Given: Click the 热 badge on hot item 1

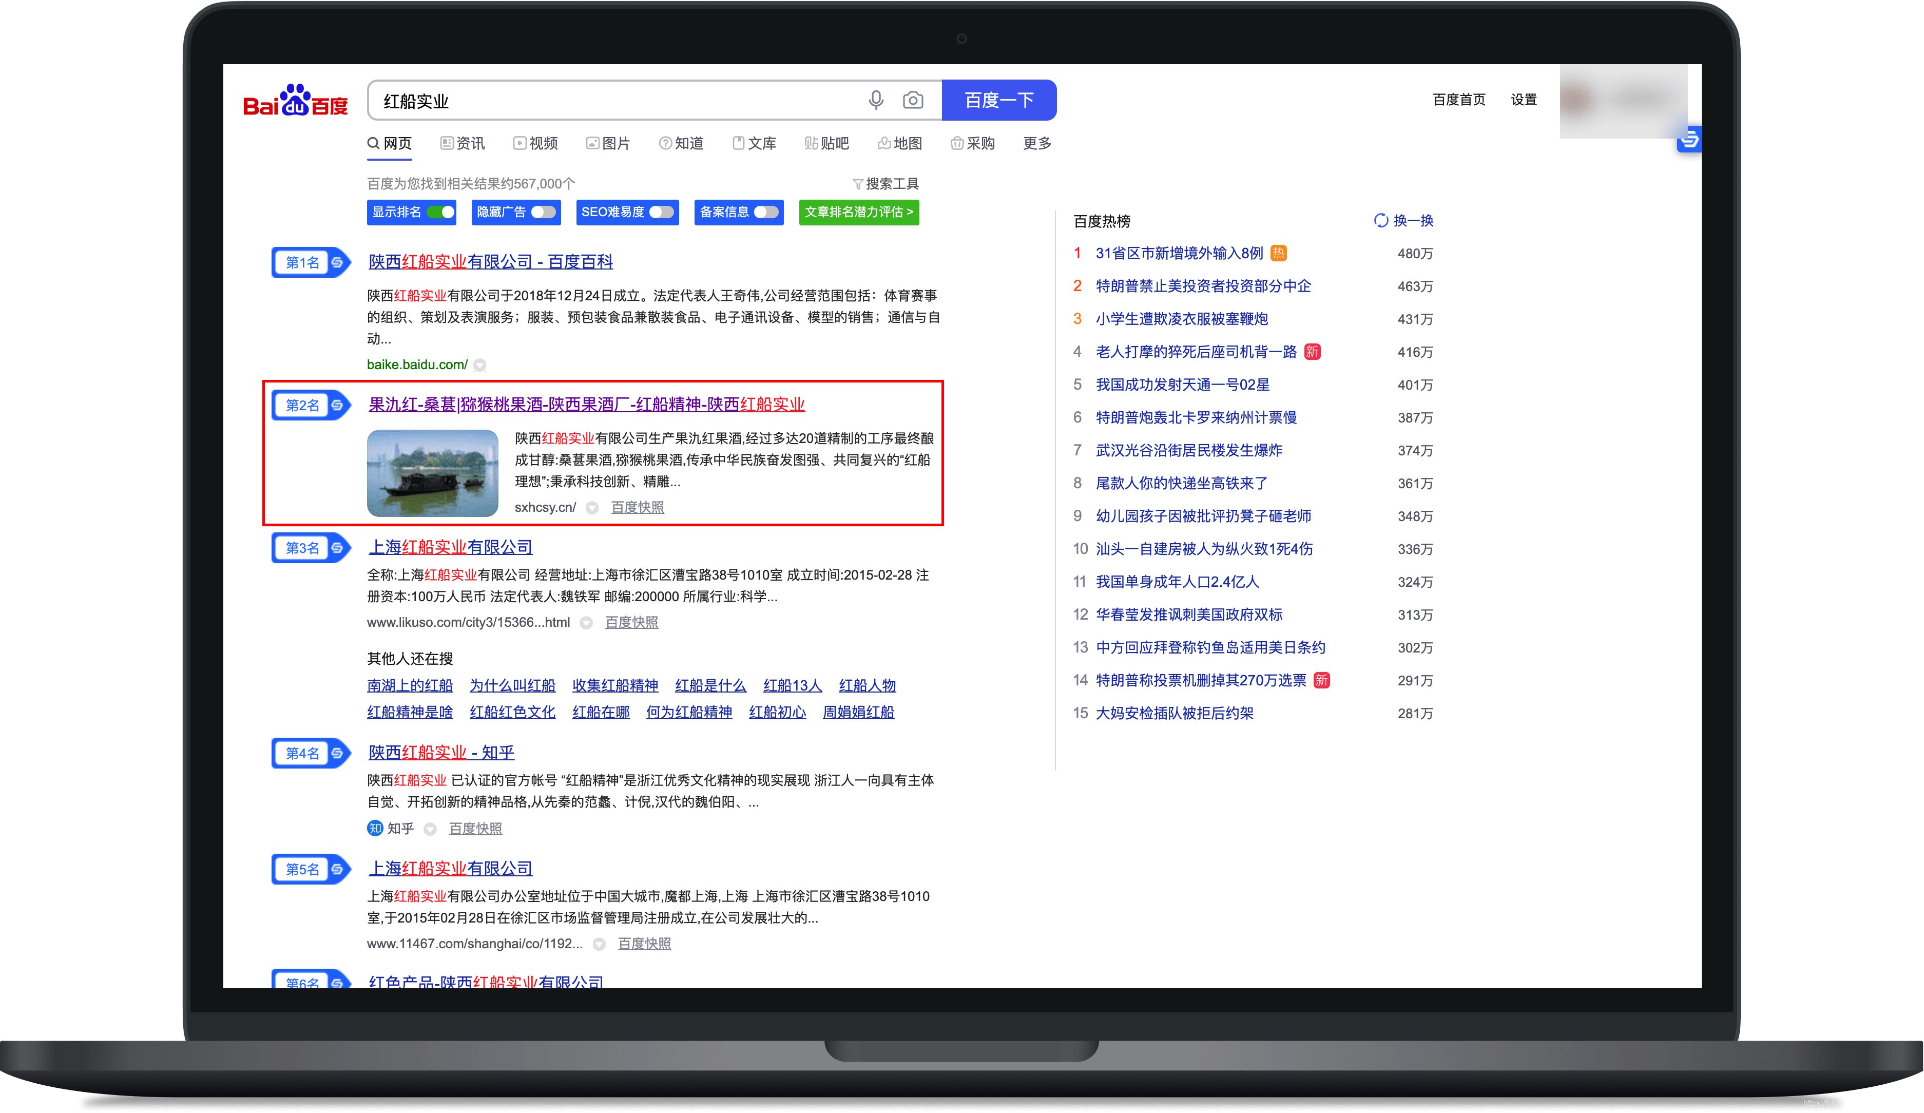Looking at the screenshot, I should click(x=1279, y=254).
